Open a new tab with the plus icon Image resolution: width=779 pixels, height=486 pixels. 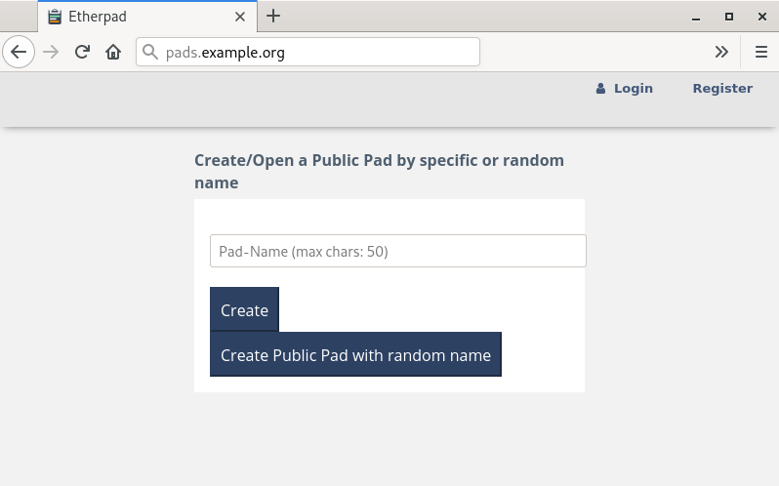tap(273, 16)
